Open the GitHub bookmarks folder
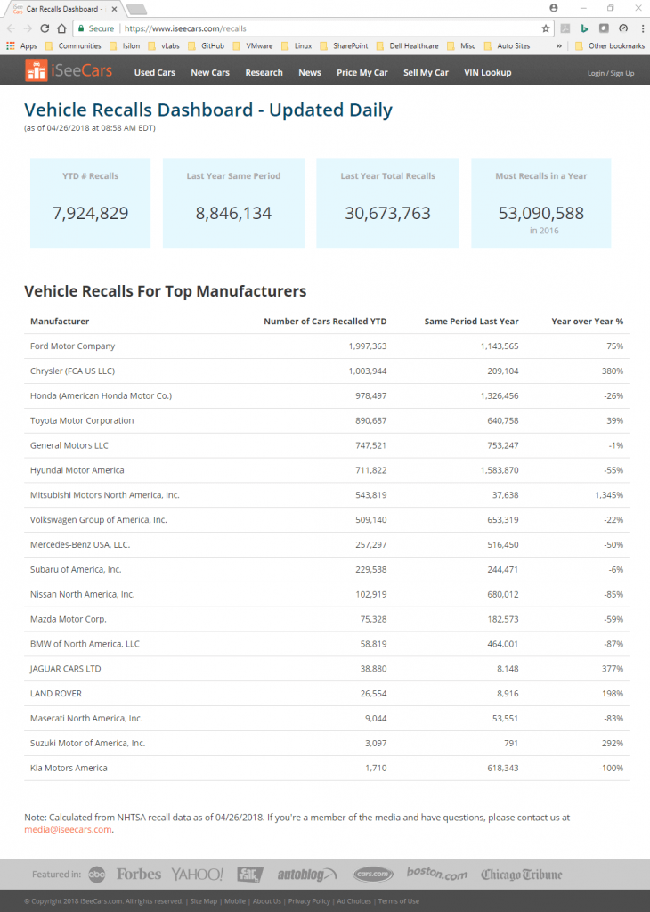650x912 pixels. 205,45
